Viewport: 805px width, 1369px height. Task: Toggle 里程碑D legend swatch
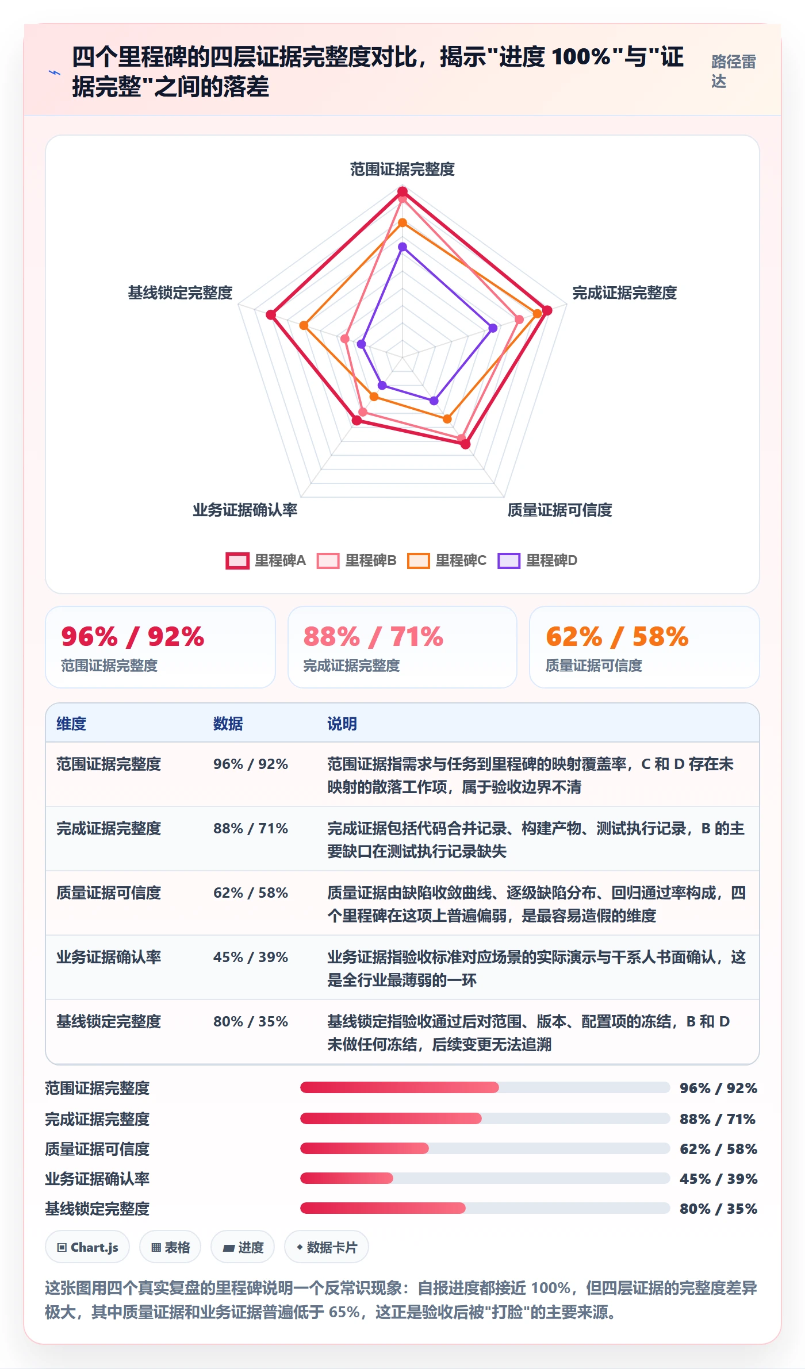(509, 560)
